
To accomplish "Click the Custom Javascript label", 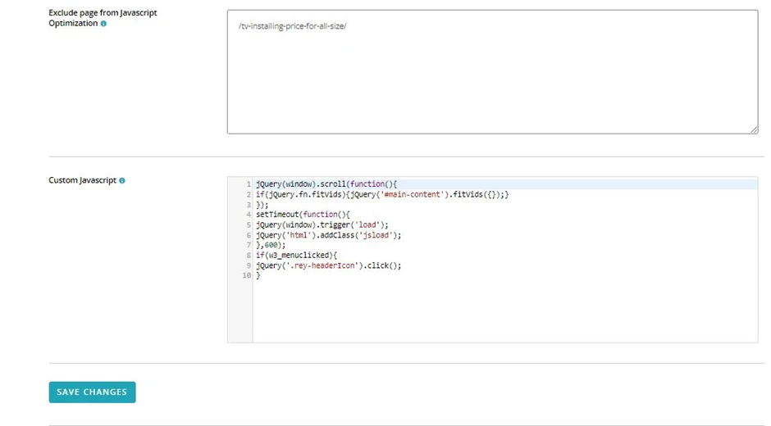I will coord(82,180).
